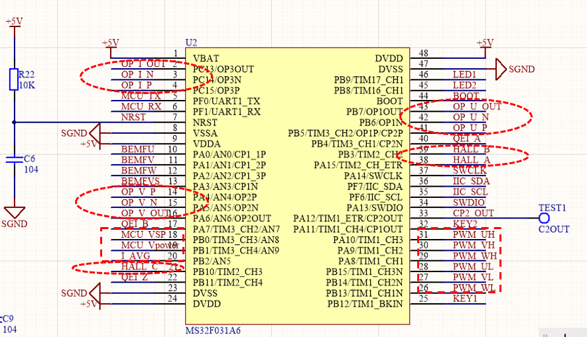This screenshot has width=587, height=337.
Task: Click the 10K value of R22
Action: click(27, 85)
